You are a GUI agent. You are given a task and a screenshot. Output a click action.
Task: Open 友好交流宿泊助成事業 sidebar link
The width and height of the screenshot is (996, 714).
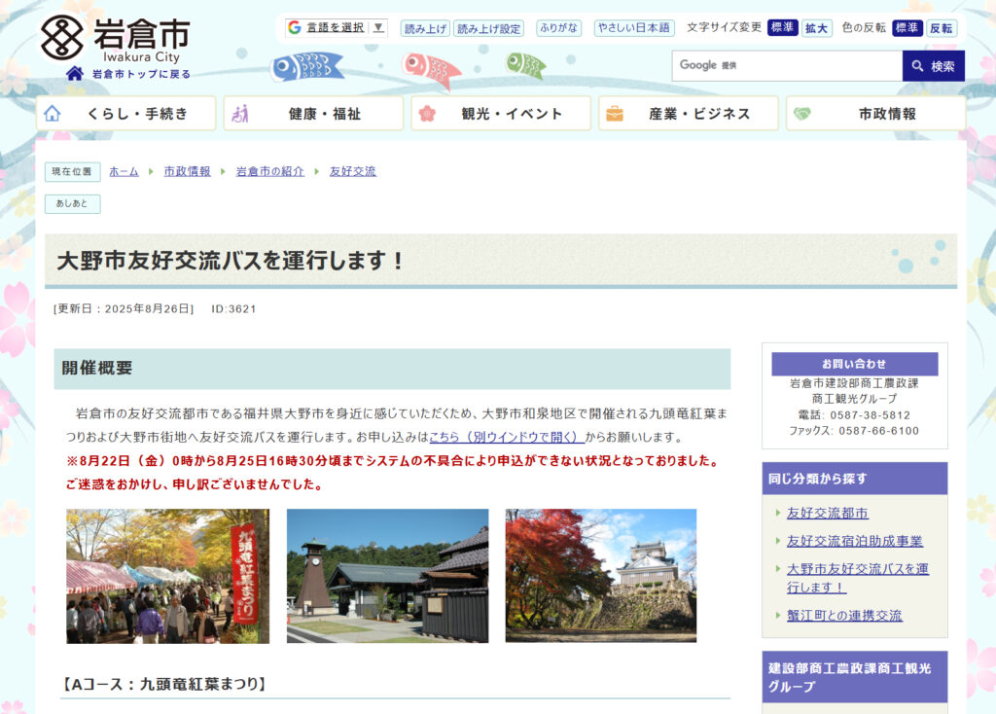point(854,541)
